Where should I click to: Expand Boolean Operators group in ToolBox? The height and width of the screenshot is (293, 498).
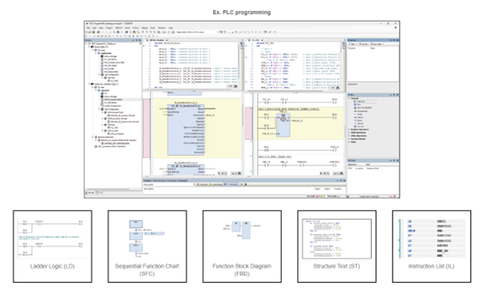(x=349, y=129)
